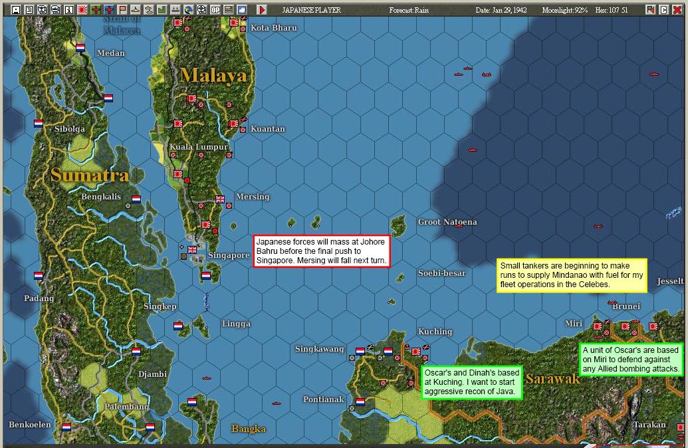Viewport: 688px width, 448px height.
Task: Open the document list icon beside the disk
Action: pos(29,10)
